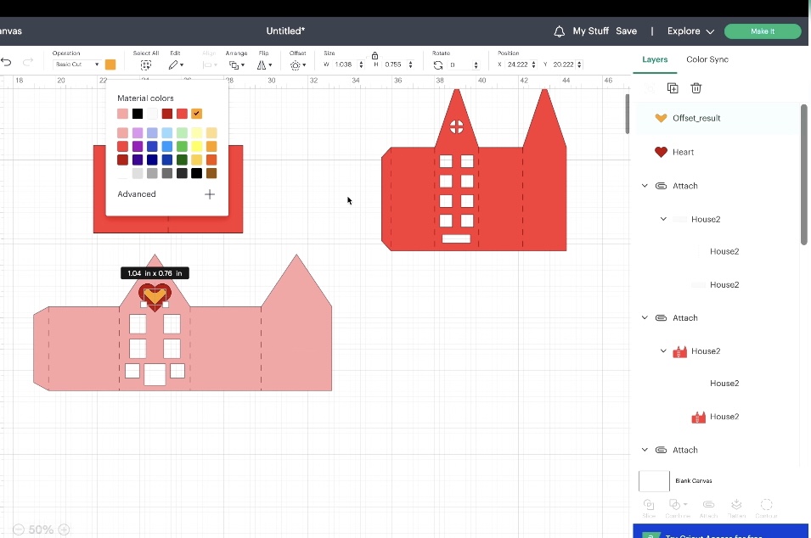Collapse the first Attach group chevron
The height and width of the screenshot is (538, 811).
click(x=644, y=185)
